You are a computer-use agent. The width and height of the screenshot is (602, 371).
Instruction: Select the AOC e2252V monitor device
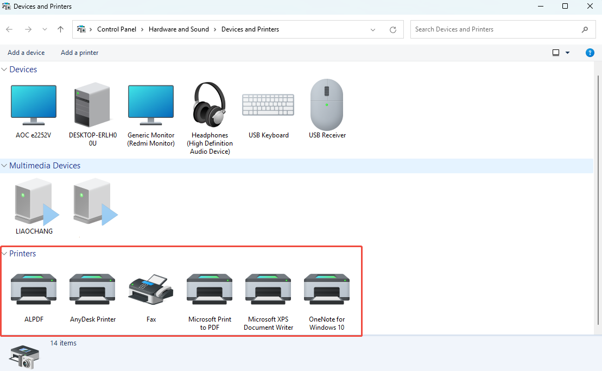click(x=33, y=105)
